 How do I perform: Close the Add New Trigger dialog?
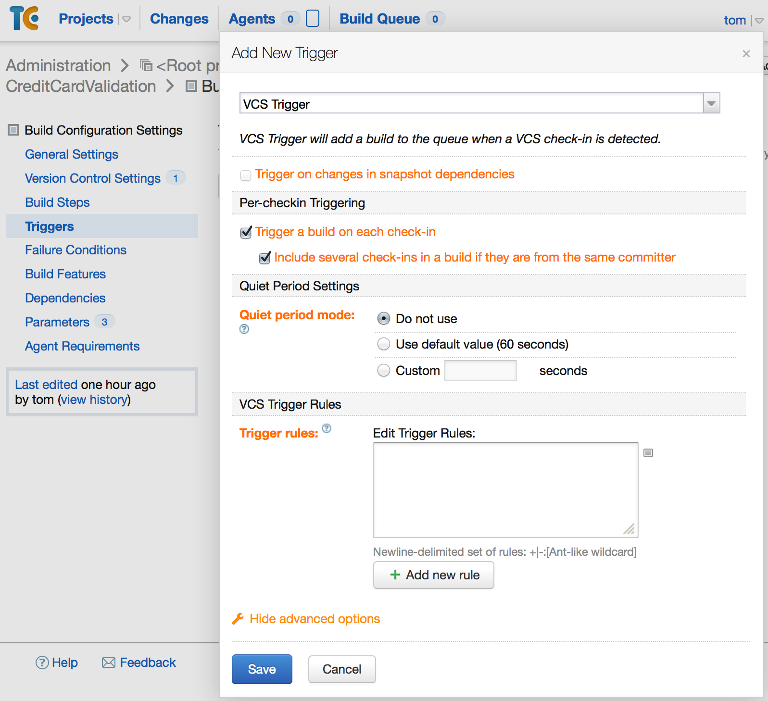[746, 53]
